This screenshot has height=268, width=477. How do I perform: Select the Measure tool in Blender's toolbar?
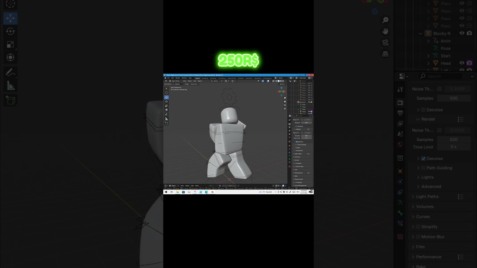[167, 119]
